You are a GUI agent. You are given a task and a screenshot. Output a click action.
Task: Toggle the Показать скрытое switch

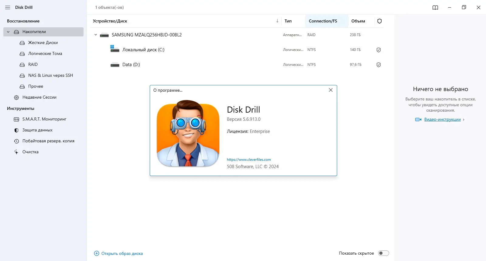(383, 253)
